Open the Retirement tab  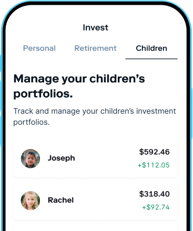point(95,48)
